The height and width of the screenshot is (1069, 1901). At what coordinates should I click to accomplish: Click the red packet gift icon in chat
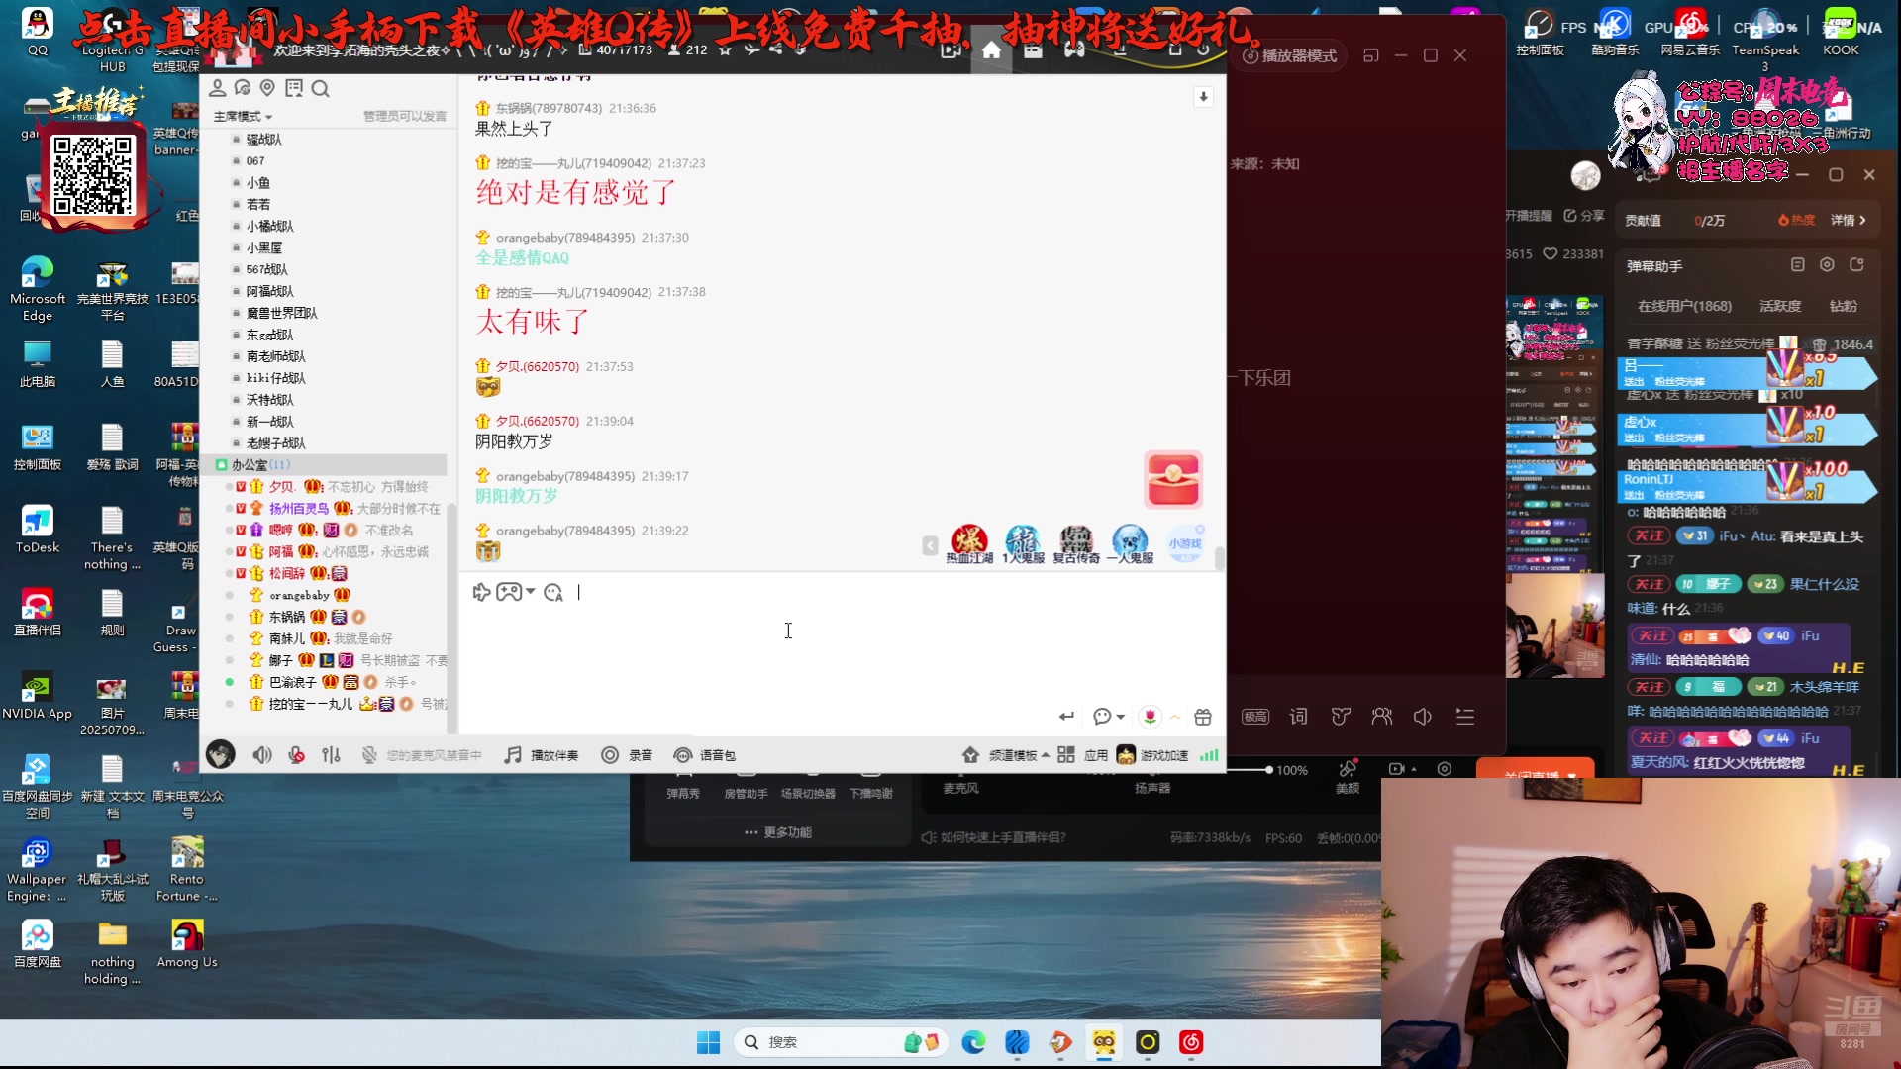(x=1174, y=479)
